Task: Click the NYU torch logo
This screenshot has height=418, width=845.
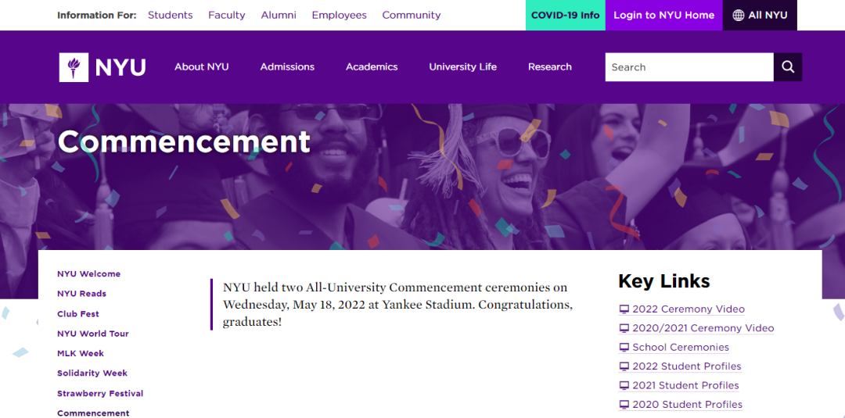Action: point(74,67)
